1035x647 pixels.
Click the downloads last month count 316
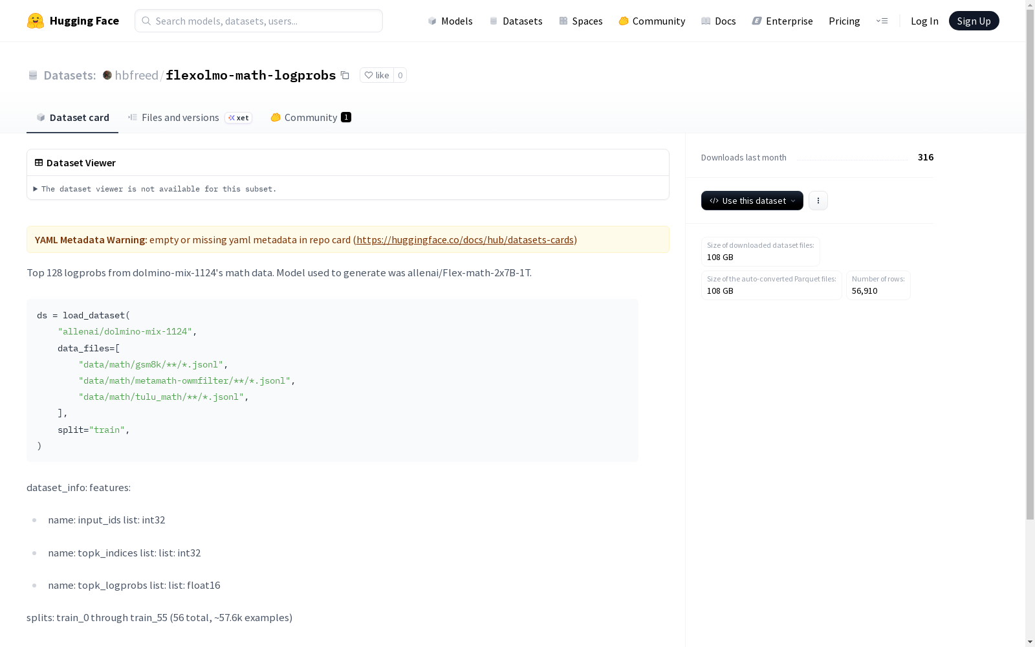click(926, 157)
